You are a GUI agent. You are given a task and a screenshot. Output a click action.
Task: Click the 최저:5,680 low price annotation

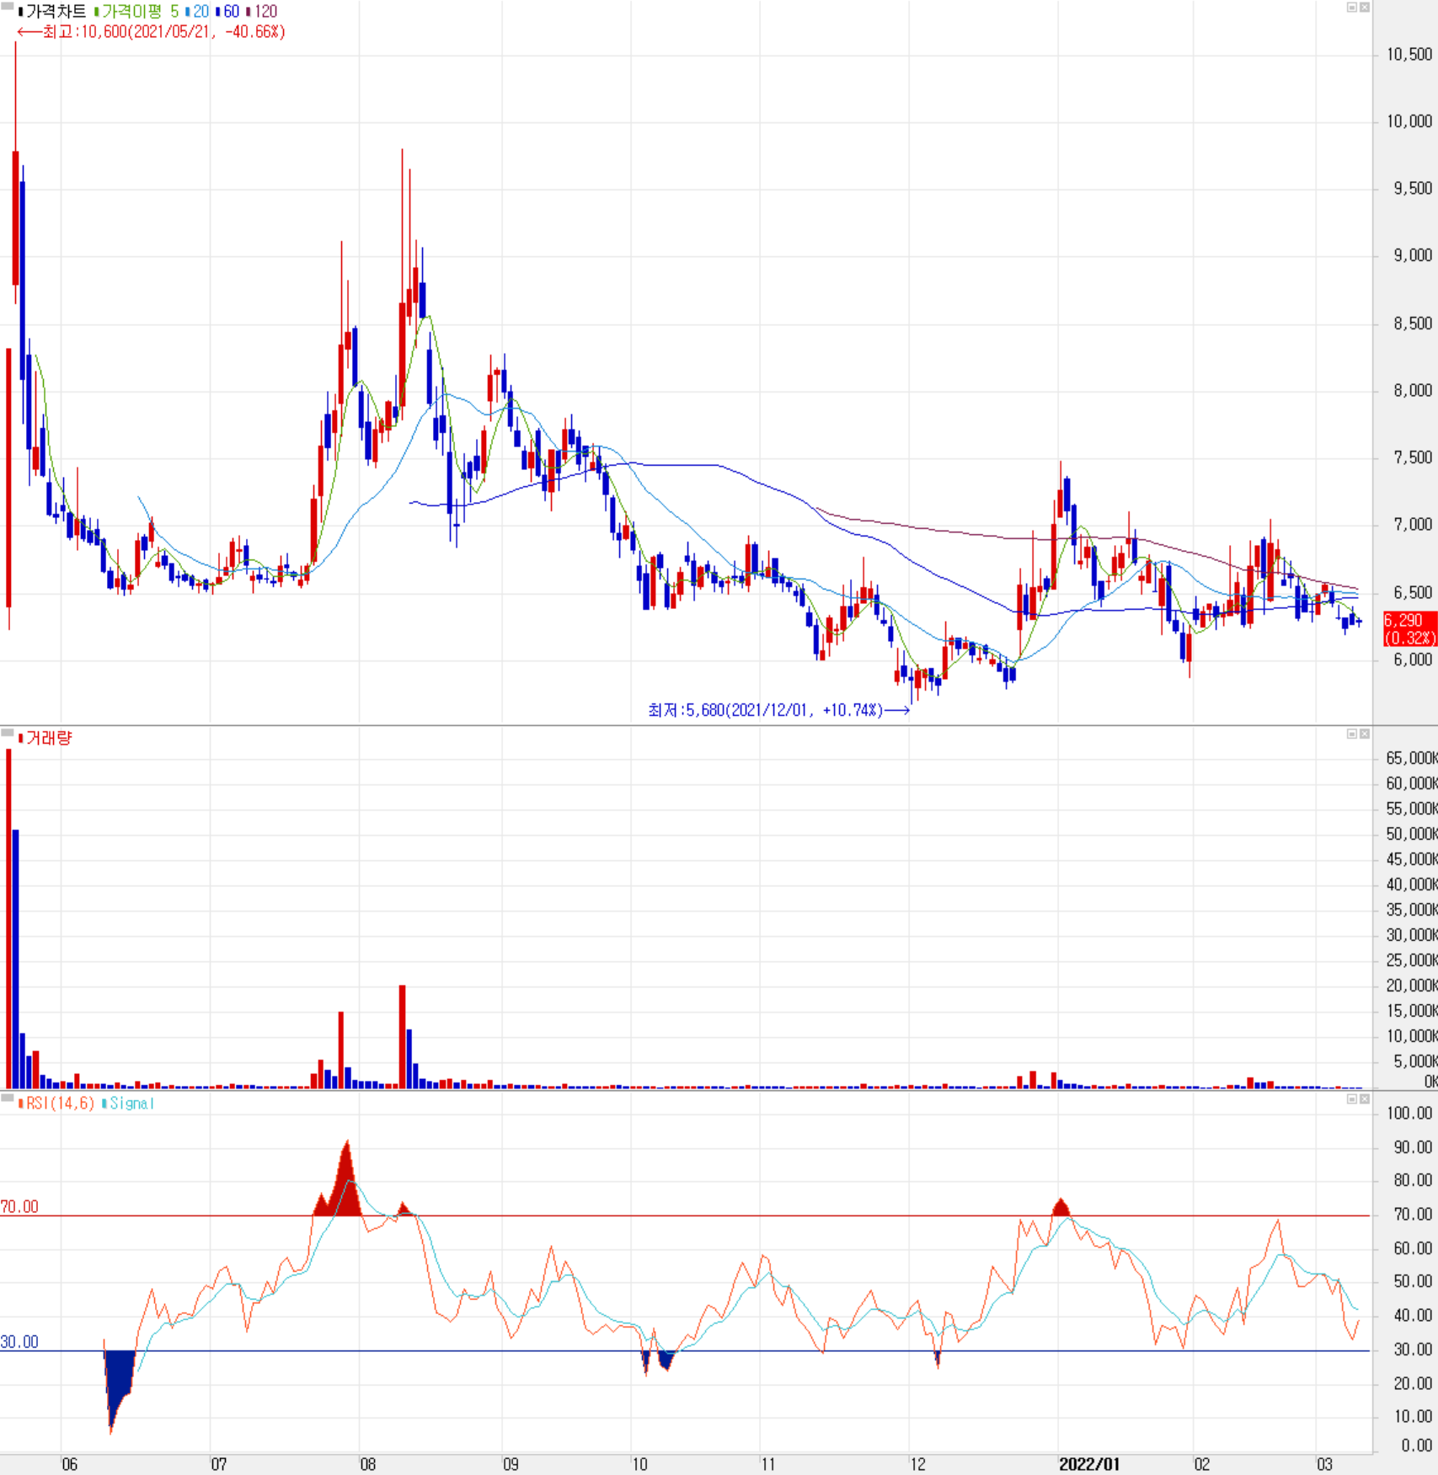(779, 710)
